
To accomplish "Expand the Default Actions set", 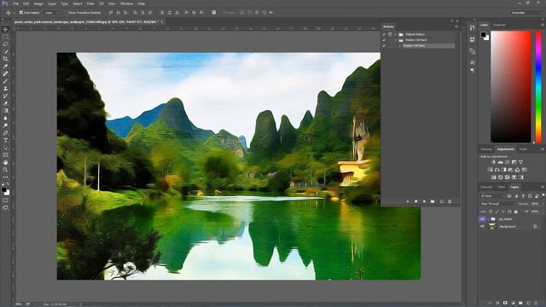I will 395,34.
